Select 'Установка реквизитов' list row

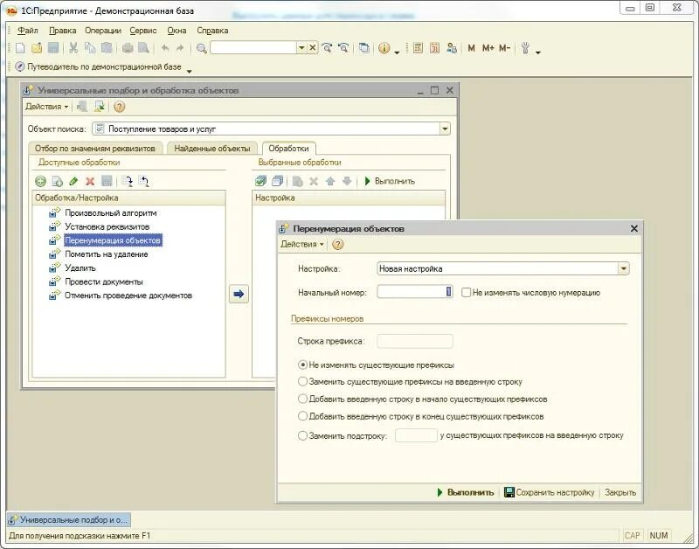(x=107, y=226)
